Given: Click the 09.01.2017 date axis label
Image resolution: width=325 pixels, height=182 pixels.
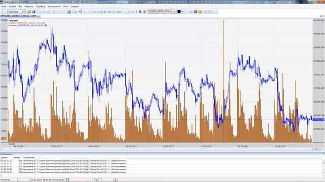Looking at the screenshot, I should (x=131, y=146).
